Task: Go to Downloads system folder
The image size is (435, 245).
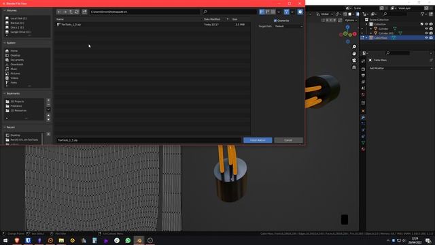Action: 17,65
